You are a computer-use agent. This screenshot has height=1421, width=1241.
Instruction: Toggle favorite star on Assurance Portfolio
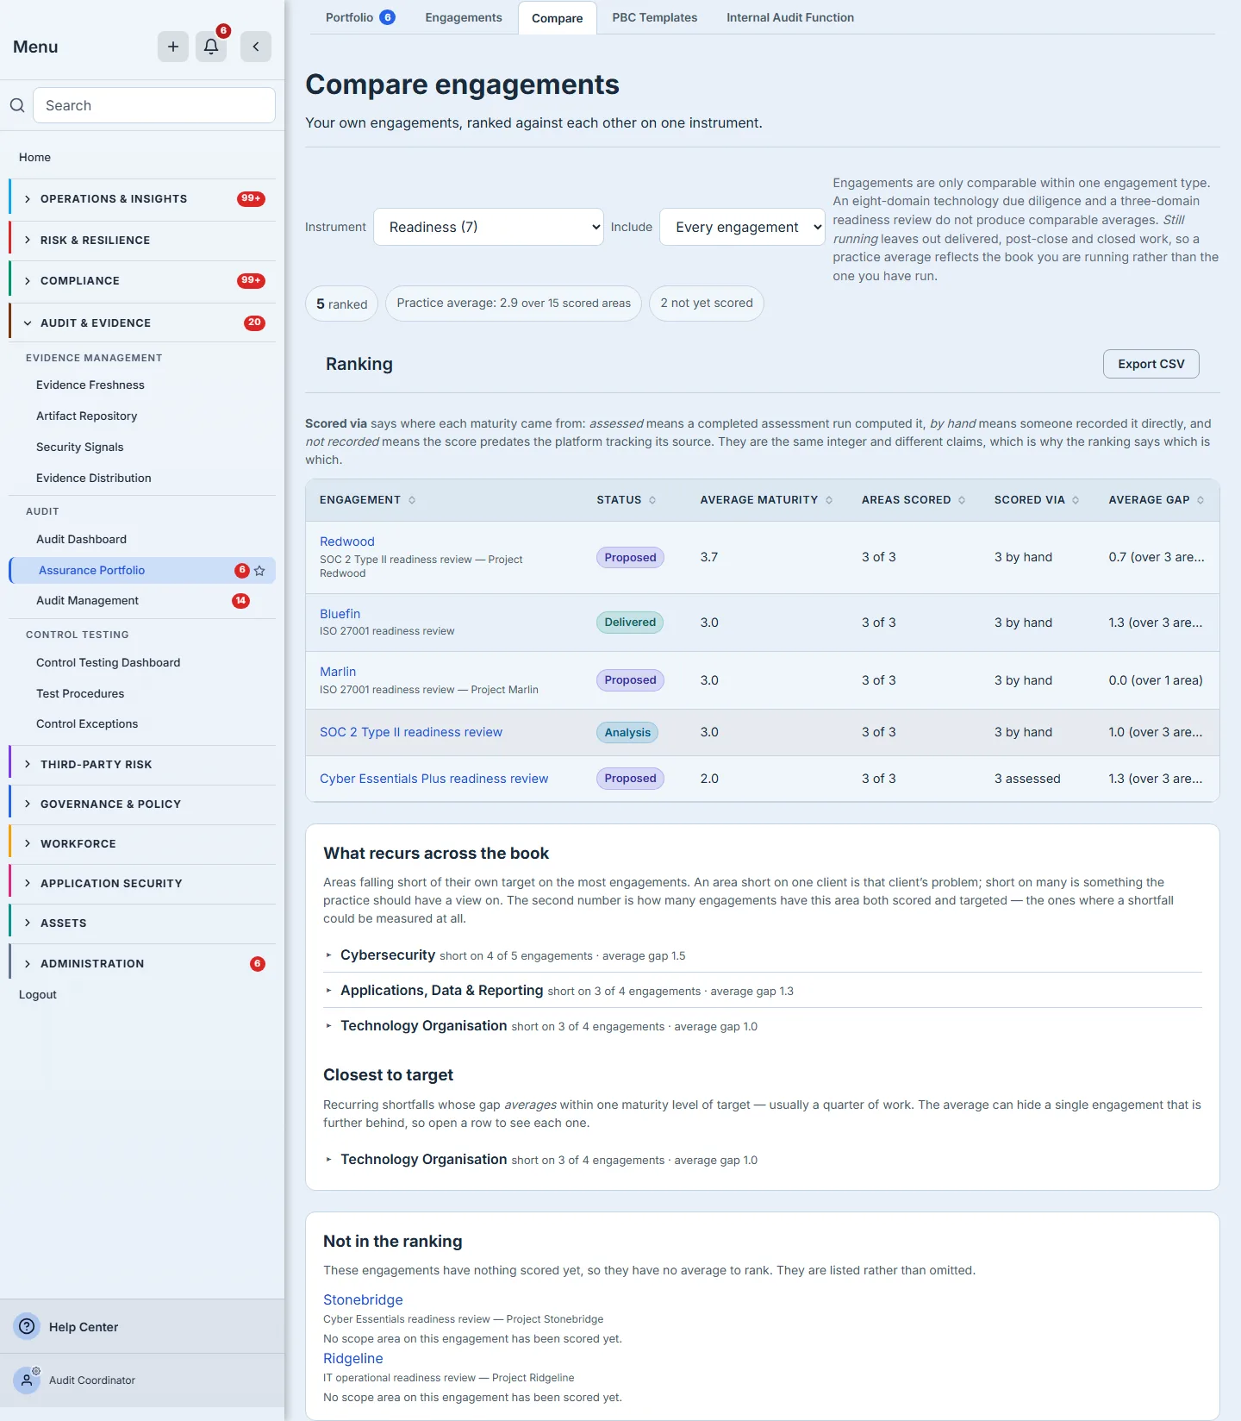pyautogui.click(x=259, y=570)
